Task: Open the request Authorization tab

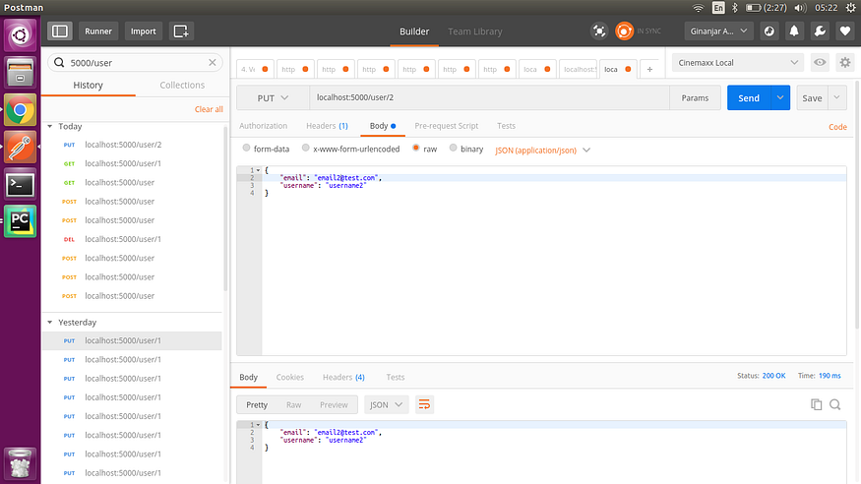Action: [x=263, y=126]
